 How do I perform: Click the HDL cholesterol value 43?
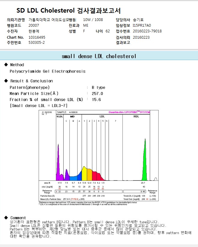[x=144, y=187]
